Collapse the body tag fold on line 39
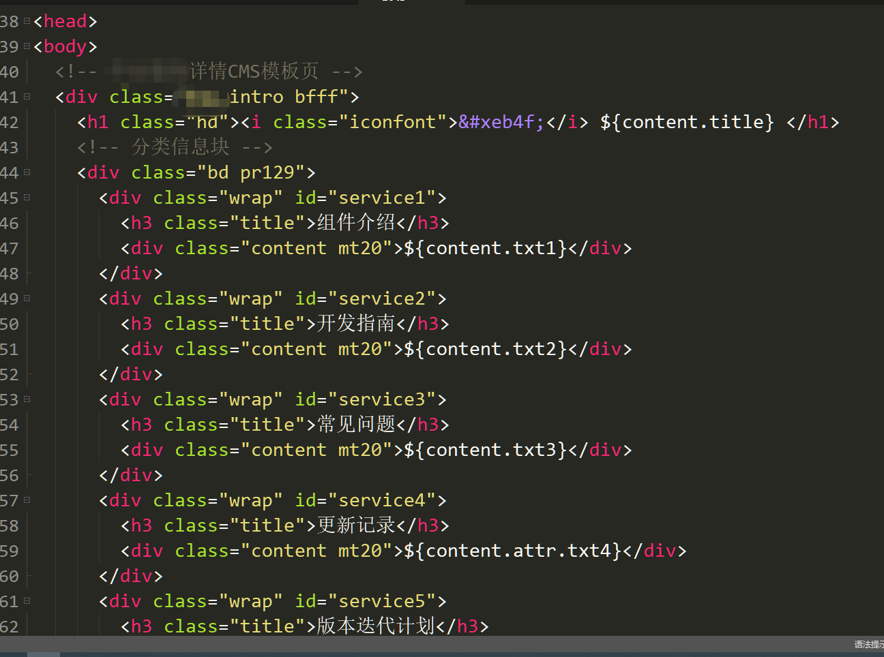This screenshot has height=657, width=884. pyautogui.click(x=27, y=46)
